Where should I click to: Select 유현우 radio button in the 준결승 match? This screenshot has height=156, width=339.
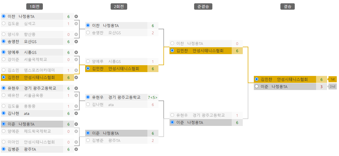click(x=172, y=115)
